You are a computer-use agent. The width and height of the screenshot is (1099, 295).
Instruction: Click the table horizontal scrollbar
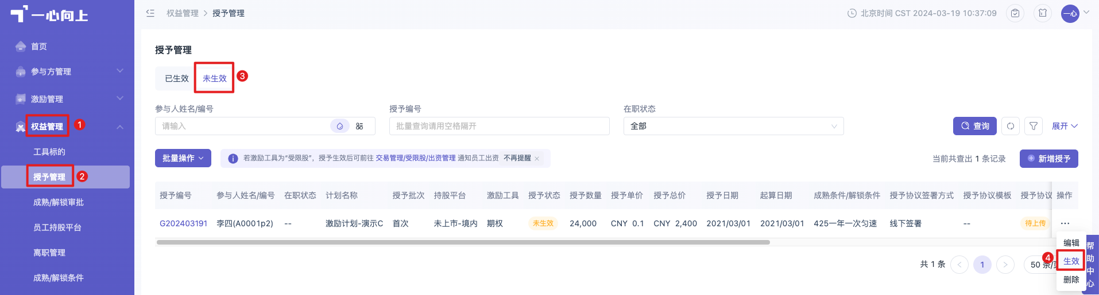pos(463,242)
